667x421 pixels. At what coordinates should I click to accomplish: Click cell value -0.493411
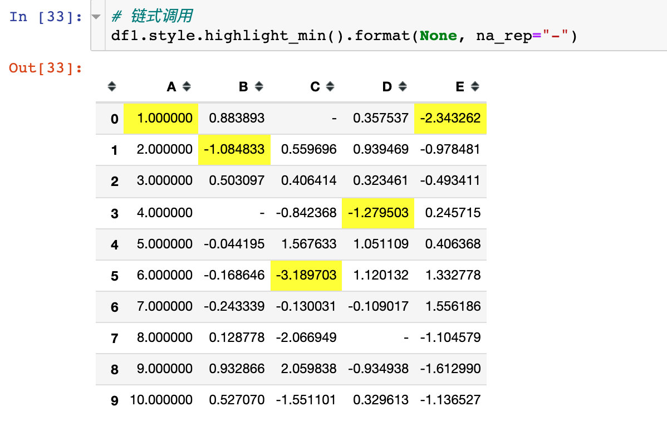pos(450,180)
